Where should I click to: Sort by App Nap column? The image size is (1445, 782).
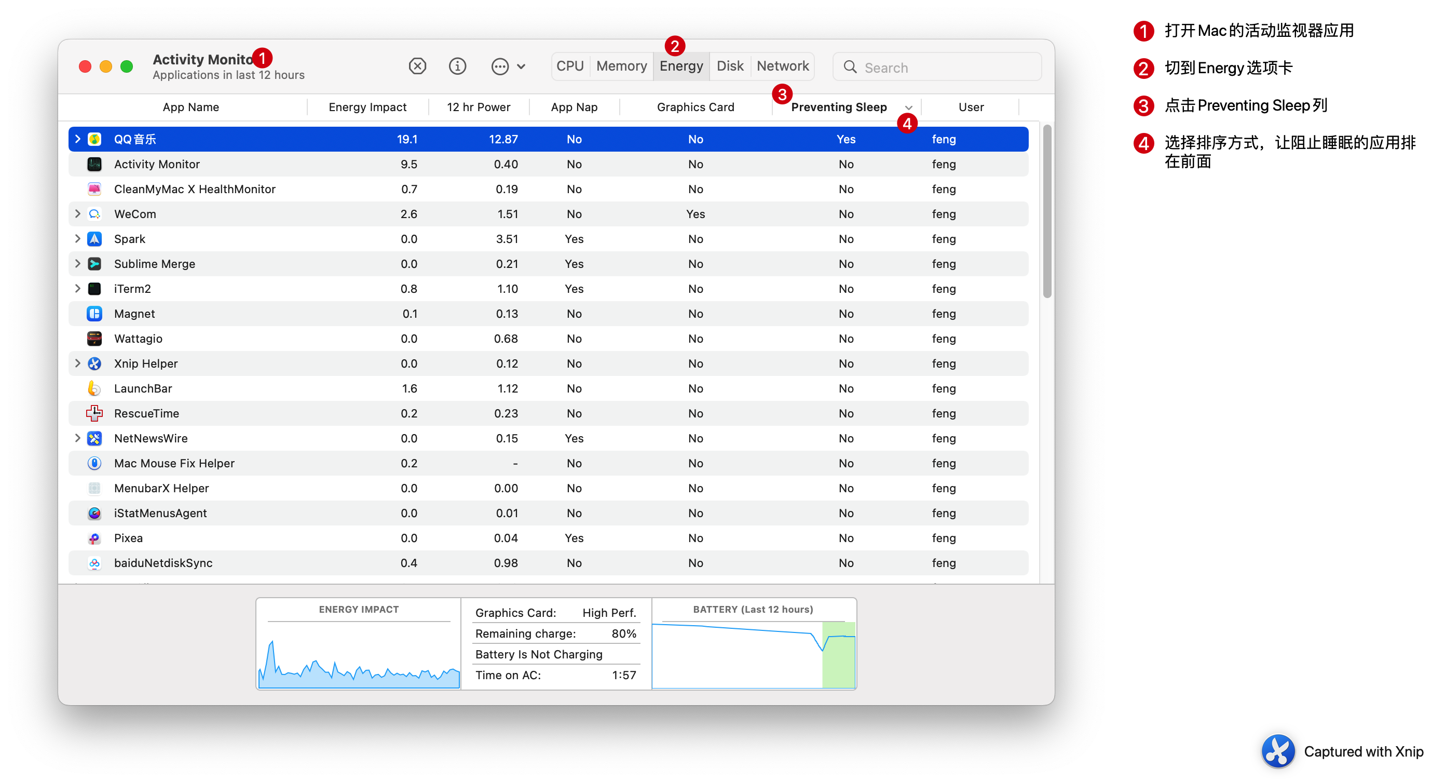pyautogui.click(x=574, y=106)
